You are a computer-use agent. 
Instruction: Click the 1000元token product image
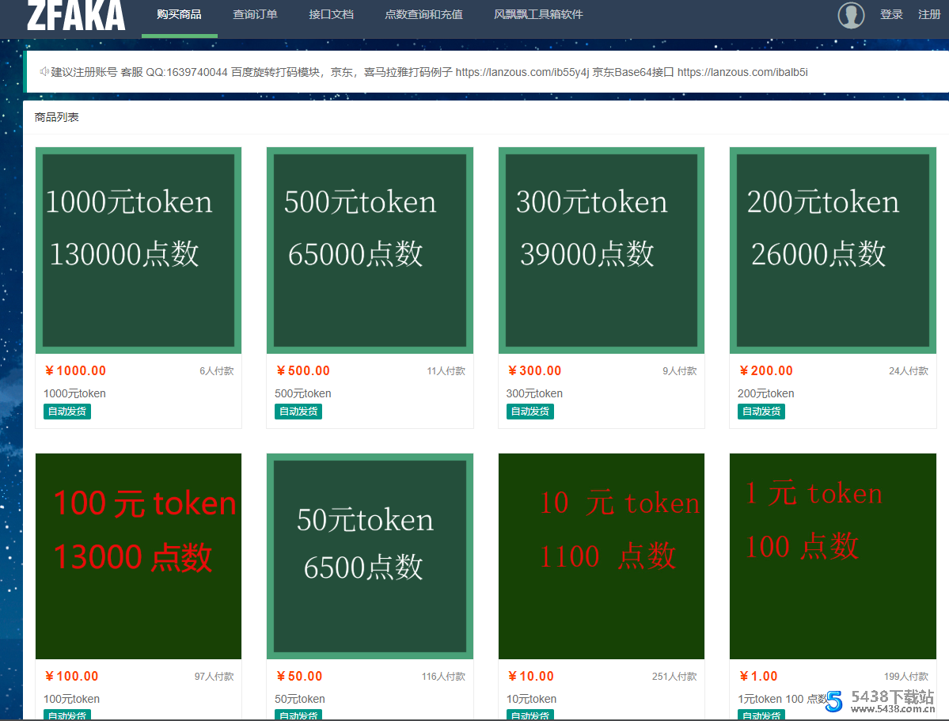coord(138,250)
